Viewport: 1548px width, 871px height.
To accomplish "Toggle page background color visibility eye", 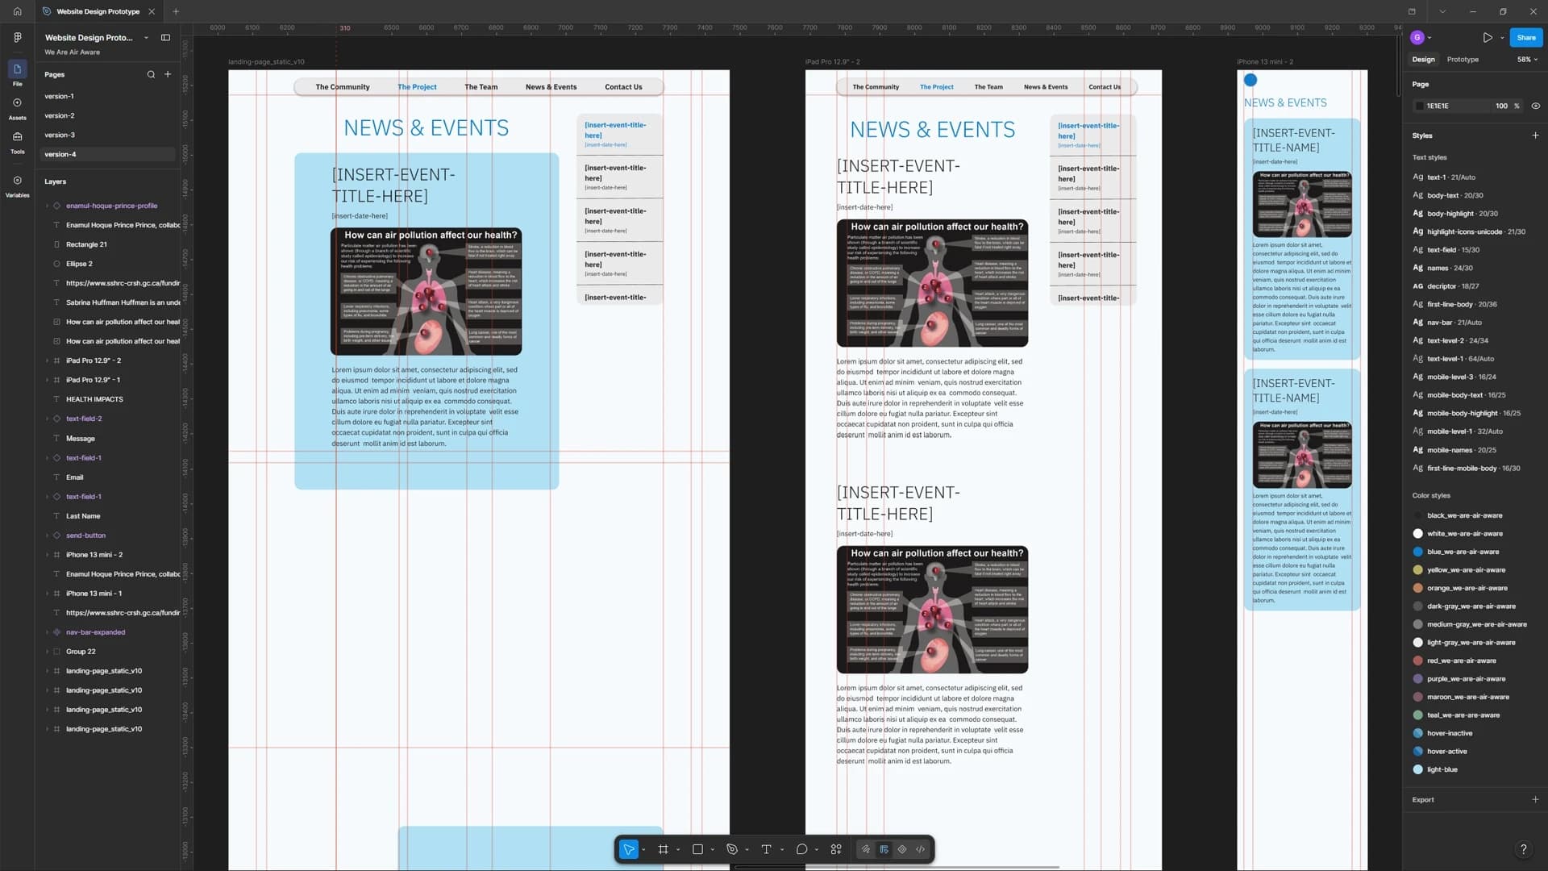I will (x=1535, y=106).
